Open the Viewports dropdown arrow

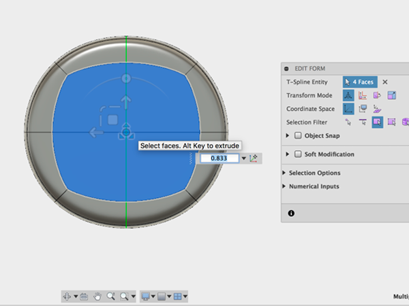pos(185,296)
